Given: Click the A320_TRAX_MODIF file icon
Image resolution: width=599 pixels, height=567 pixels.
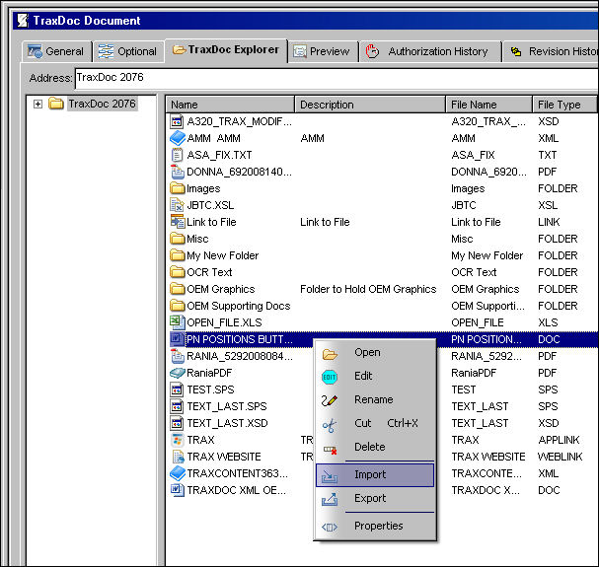Looking at the screenshot, I should point(177,121).
